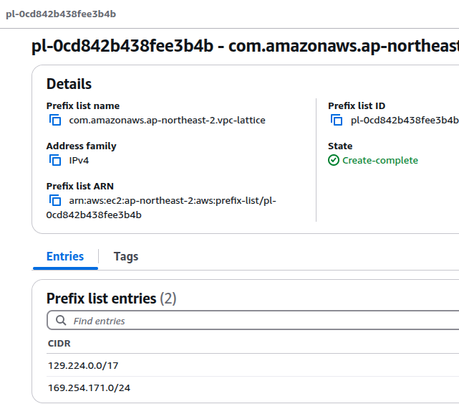The height and width of the screenshot is (404, 459).
Task: Click the search magnifier in Find entries
Action: point(61,320)
